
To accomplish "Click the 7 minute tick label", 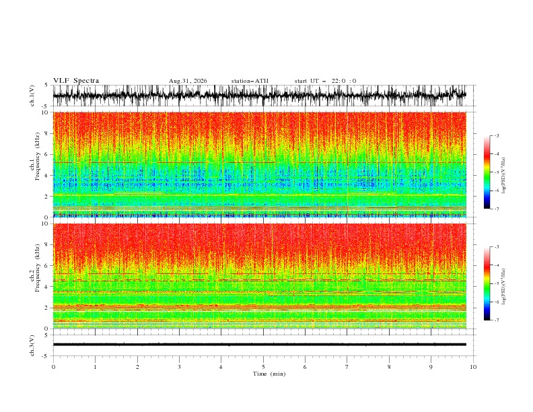I will (x=347, y=367).
